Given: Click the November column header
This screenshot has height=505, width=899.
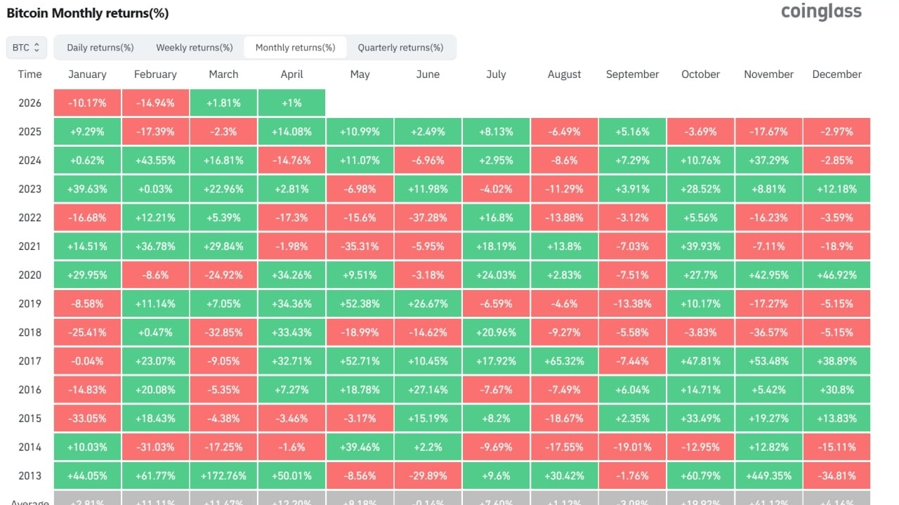Looking at the screenshot, I should pyautogui.click(x=768, y=74).
